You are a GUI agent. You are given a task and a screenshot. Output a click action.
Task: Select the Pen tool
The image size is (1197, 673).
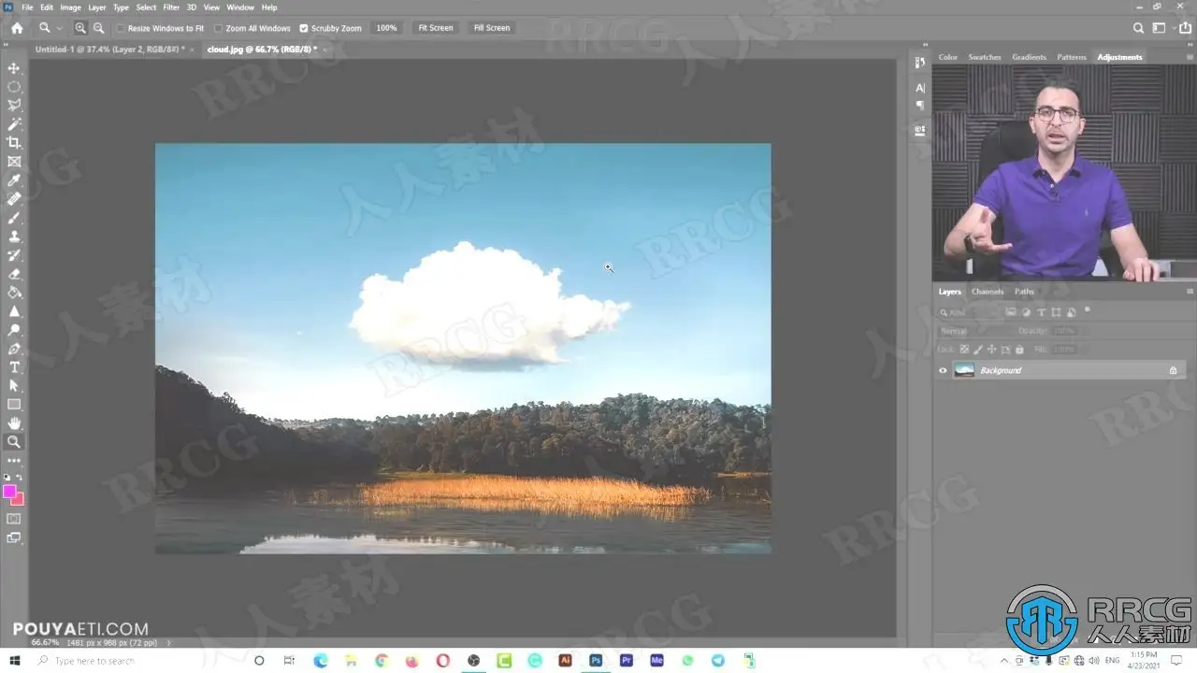click(x=14, y=349)
